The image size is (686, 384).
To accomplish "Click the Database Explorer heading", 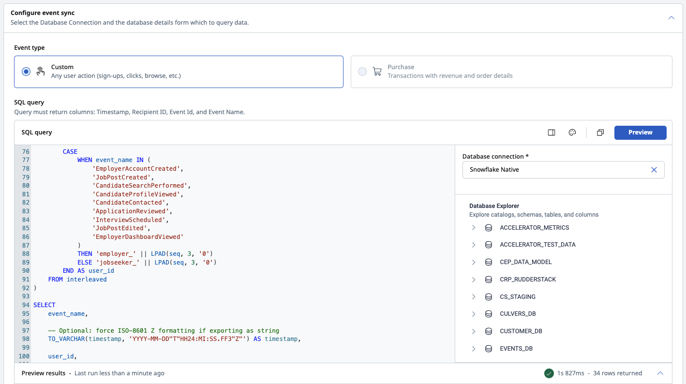I will tap(494, 206).
